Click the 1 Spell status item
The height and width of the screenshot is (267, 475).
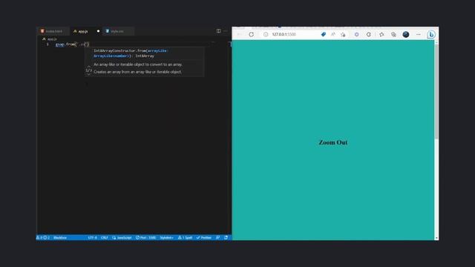click(x=185, y=237)
